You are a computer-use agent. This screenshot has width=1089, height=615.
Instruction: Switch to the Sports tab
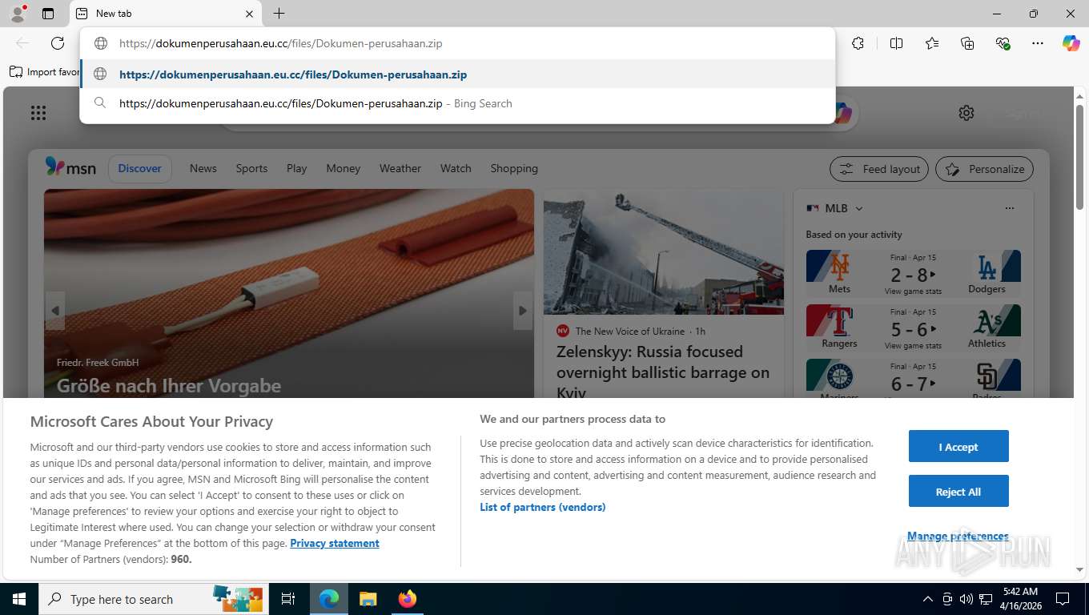click(251, 168)
